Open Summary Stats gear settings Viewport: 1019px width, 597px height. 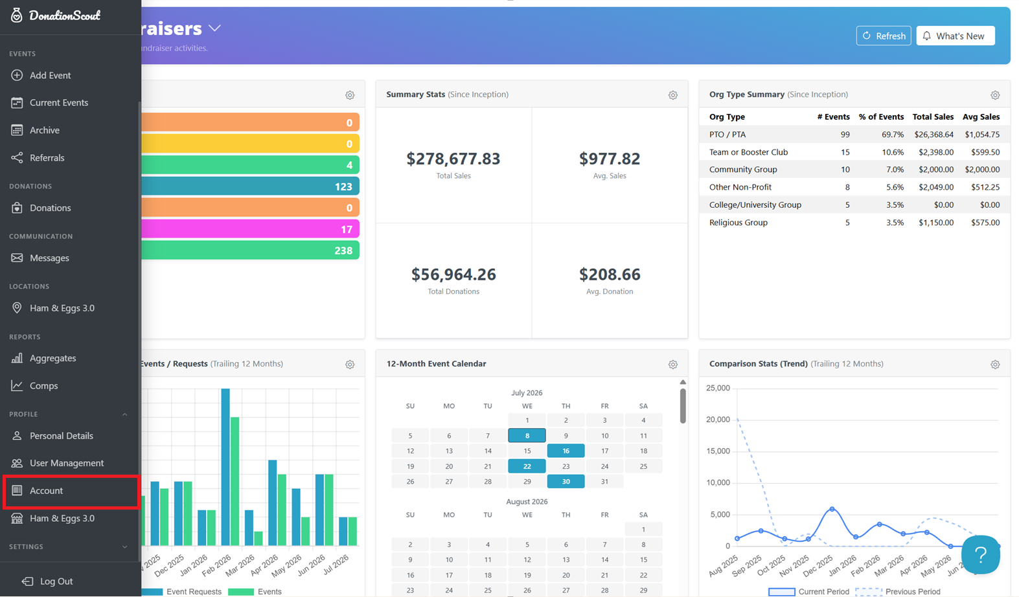673,95
